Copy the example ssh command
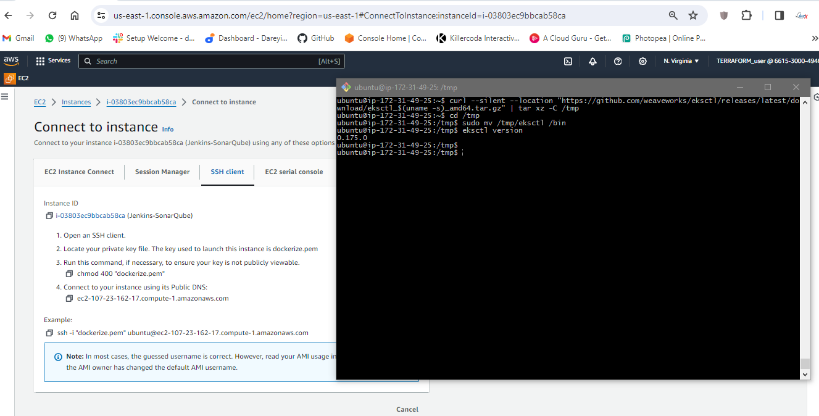The width and height of the screenshot is (819, 416). (x=49, y=333)
